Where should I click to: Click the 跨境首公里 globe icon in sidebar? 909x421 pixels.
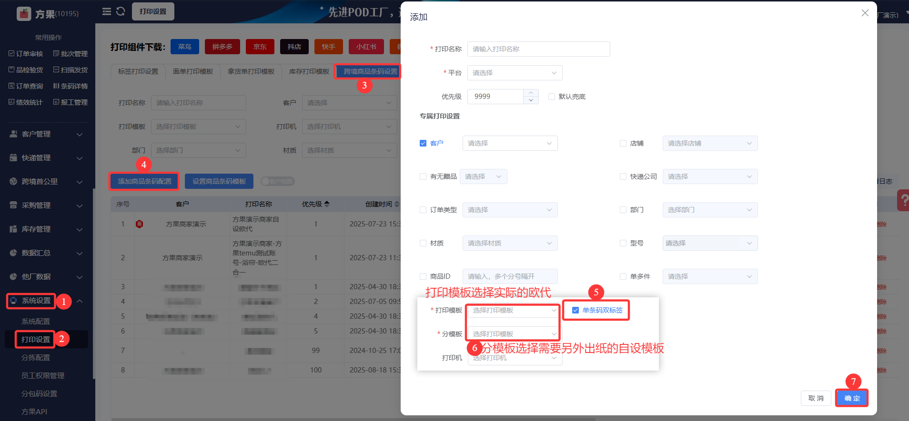13,182
